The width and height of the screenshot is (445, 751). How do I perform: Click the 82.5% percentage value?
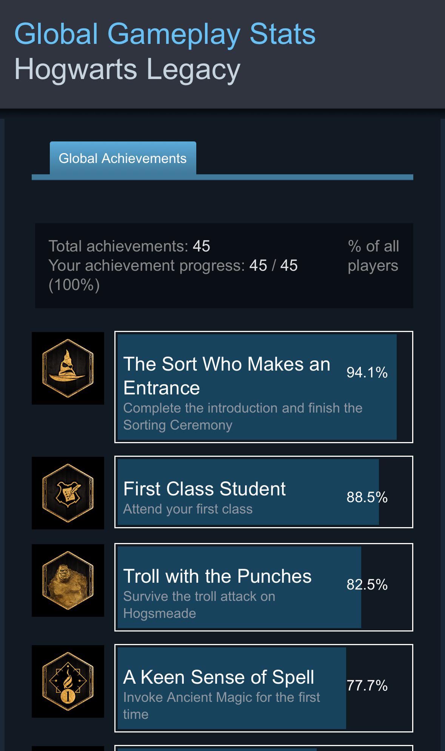pos(367,585)
